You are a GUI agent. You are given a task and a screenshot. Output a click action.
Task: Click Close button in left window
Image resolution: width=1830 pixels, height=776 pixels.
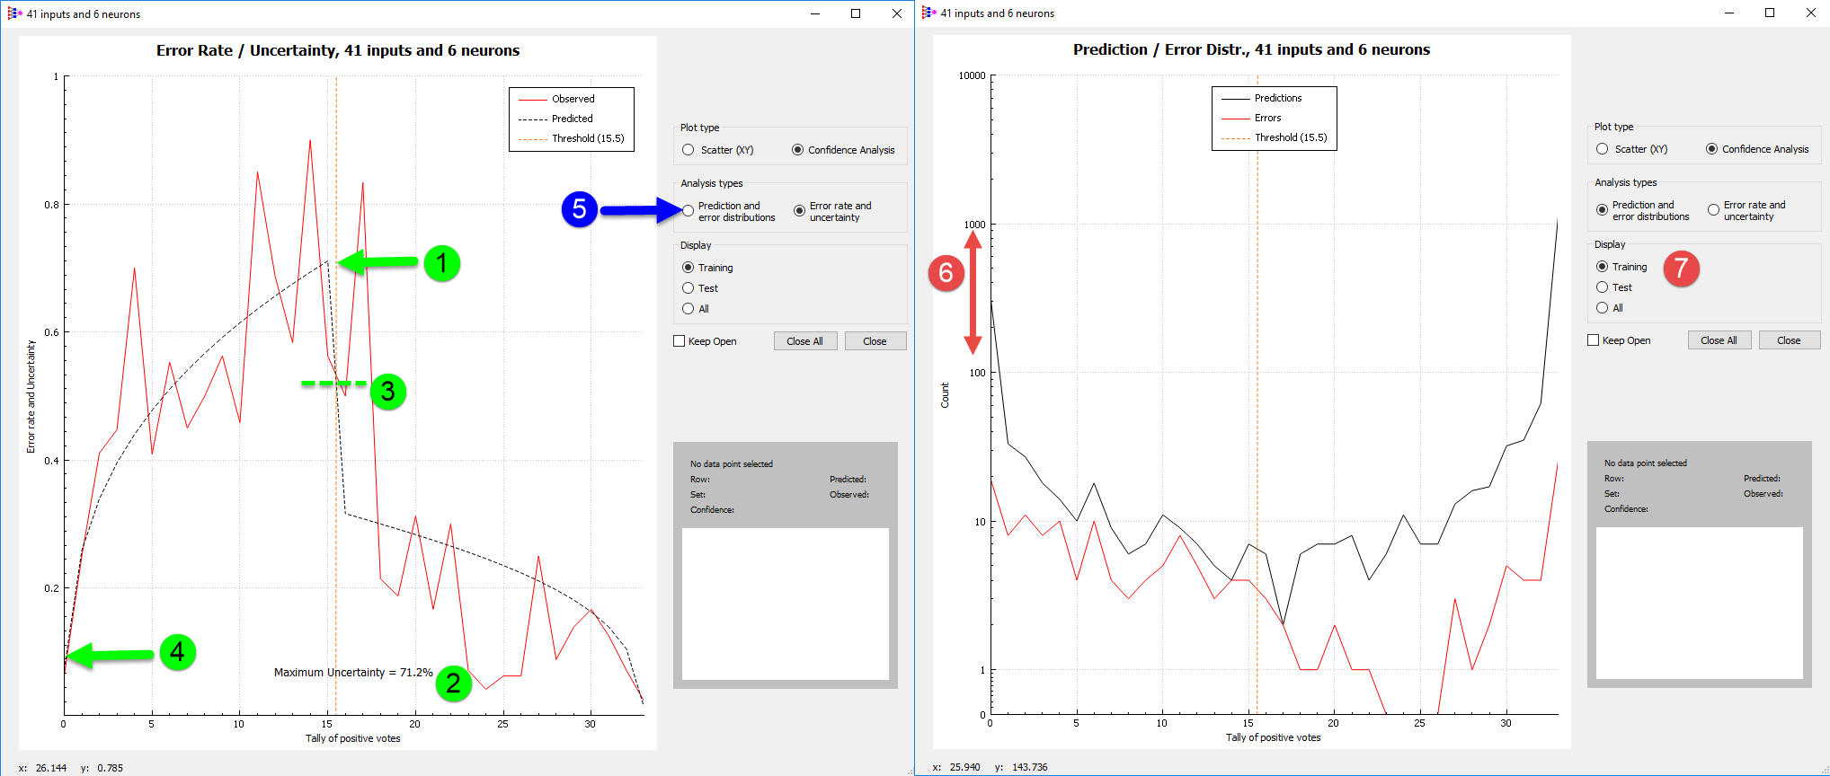pyautogui.click(x=875, y=341)
